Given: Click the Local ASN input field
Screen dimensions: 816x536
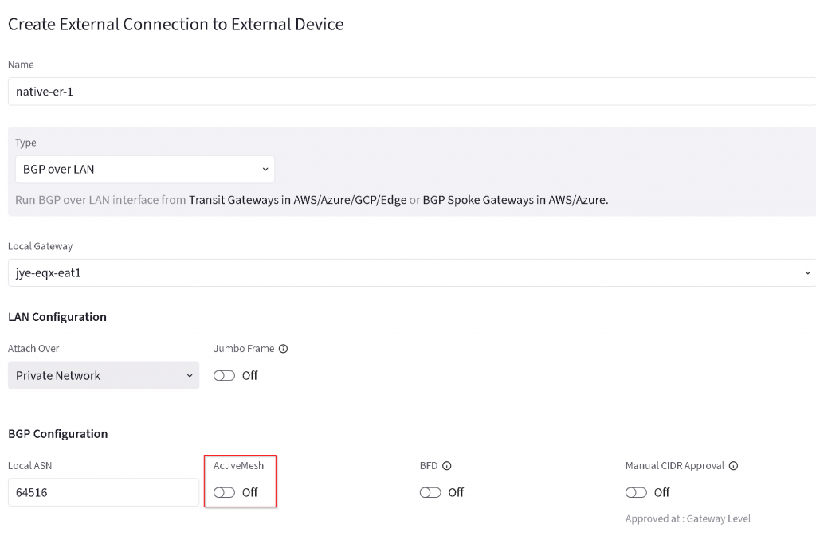Looking at the screenshot, I should 104,493.
